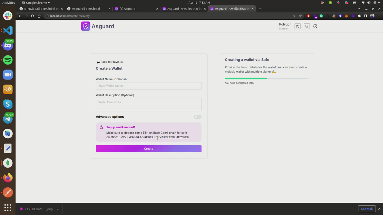Open the system status menu arrow
This screenshot has width=383, height=215.
[x=379, y=2]
